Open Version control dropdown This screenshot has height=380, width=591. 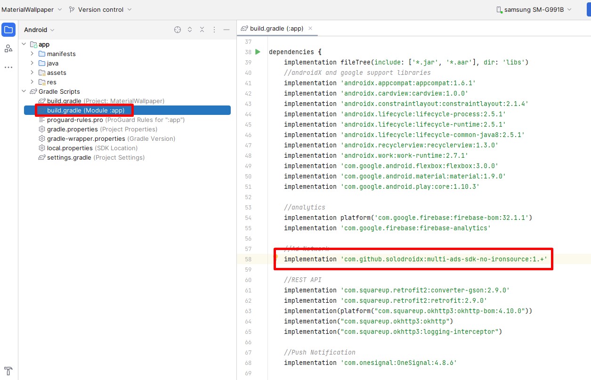100,9
